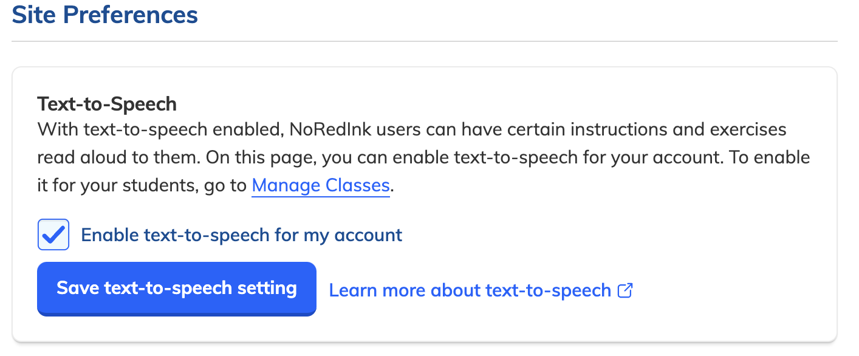Click the divider line below Site Preferences
The width and height of the screenshot is (859, 356).
[x=425, y=41]
